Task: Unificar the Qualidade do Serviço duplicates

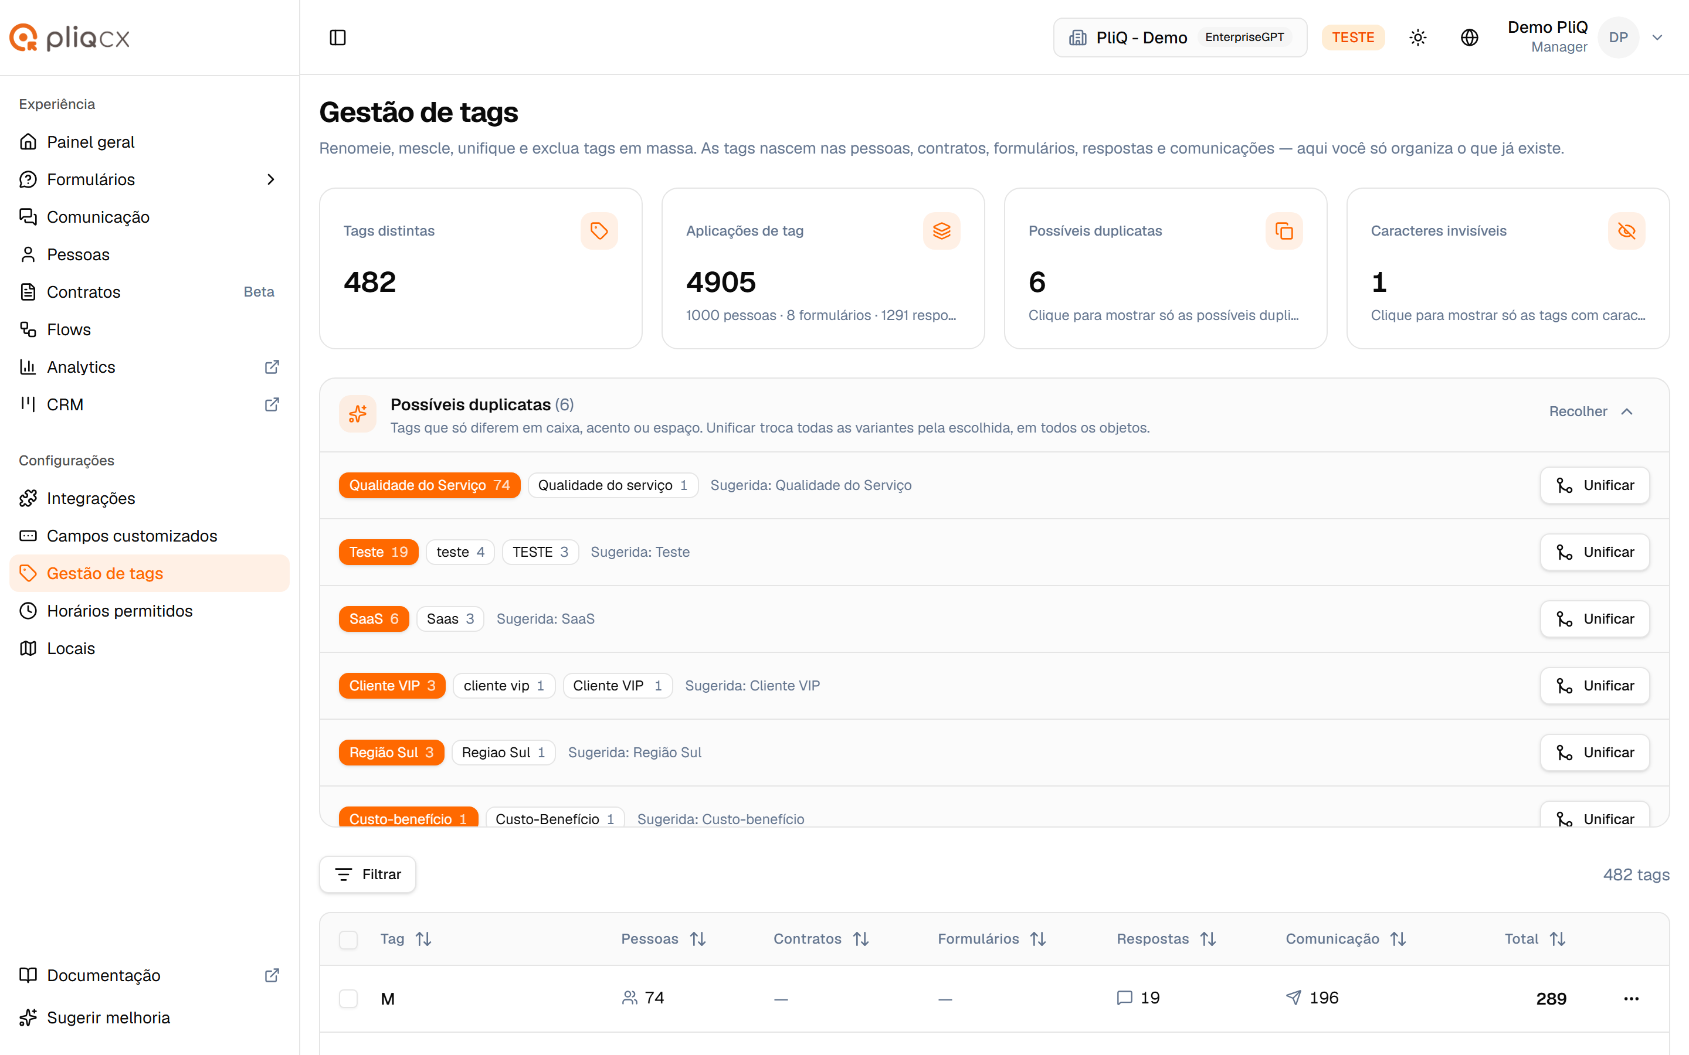Action: 1595,485
